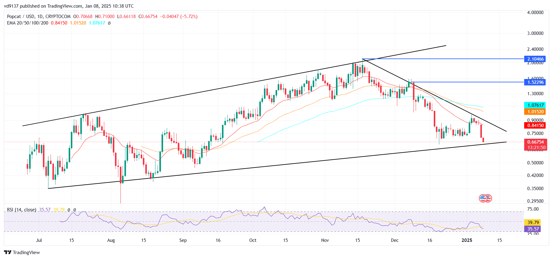Click the blue 2.10466 horizontal line price tag
This screenshot has height=259, width=553.
(535, 59)
